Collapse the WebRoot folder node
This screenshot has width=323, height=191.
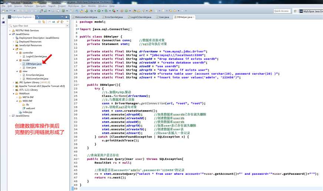14,93
